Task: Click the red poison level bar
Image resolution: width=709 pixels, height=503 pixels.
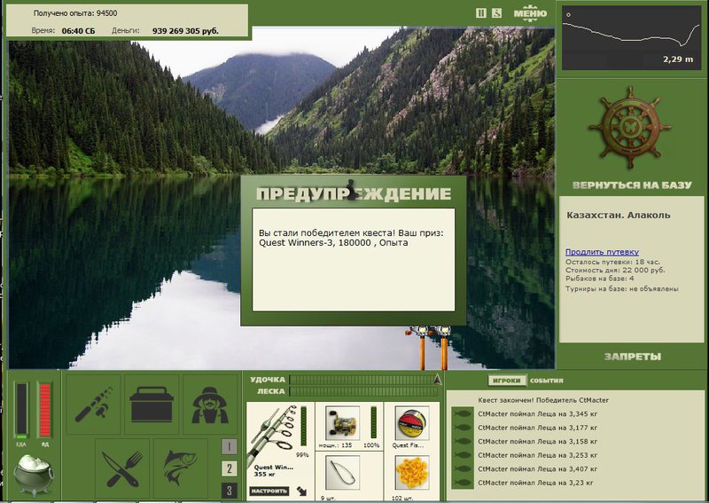Action: (x=45, y=410)
